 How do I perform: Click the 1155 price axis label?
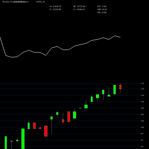(x=142, y=89)
